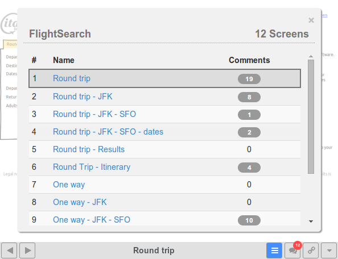This screenshot has height=259, width=338.
Task: Click the screens list scrollbar thumb
Action: coord(311,116)
